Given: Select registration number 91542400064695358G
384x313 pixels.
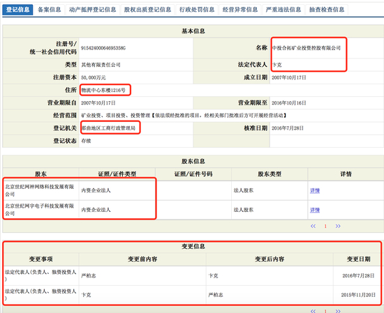Looking at the screenshot, I should (103, 48).
